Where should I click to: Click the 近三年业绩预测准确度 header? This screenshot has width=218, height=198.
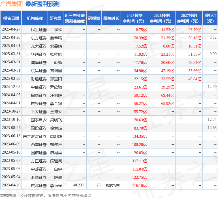75,18
